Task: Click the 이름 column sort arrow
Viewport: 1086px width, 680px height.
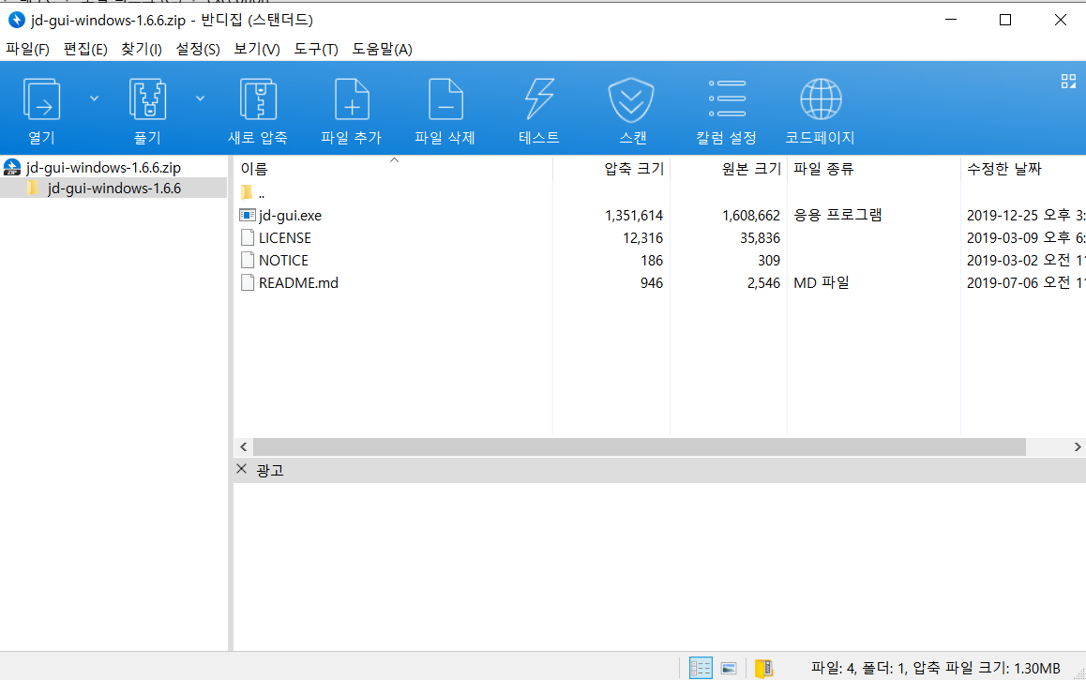Action: point(394,159)
